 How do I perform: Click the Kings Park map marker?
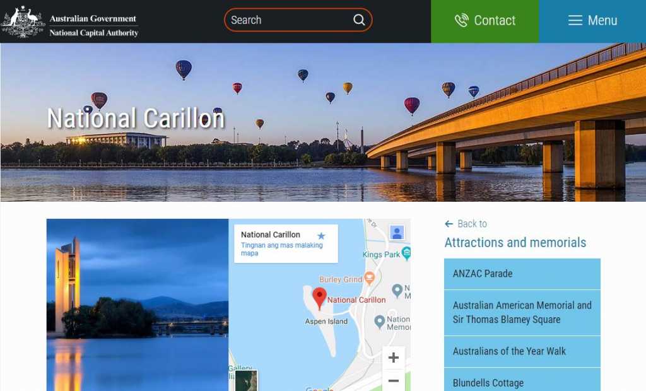click(406, 254)
